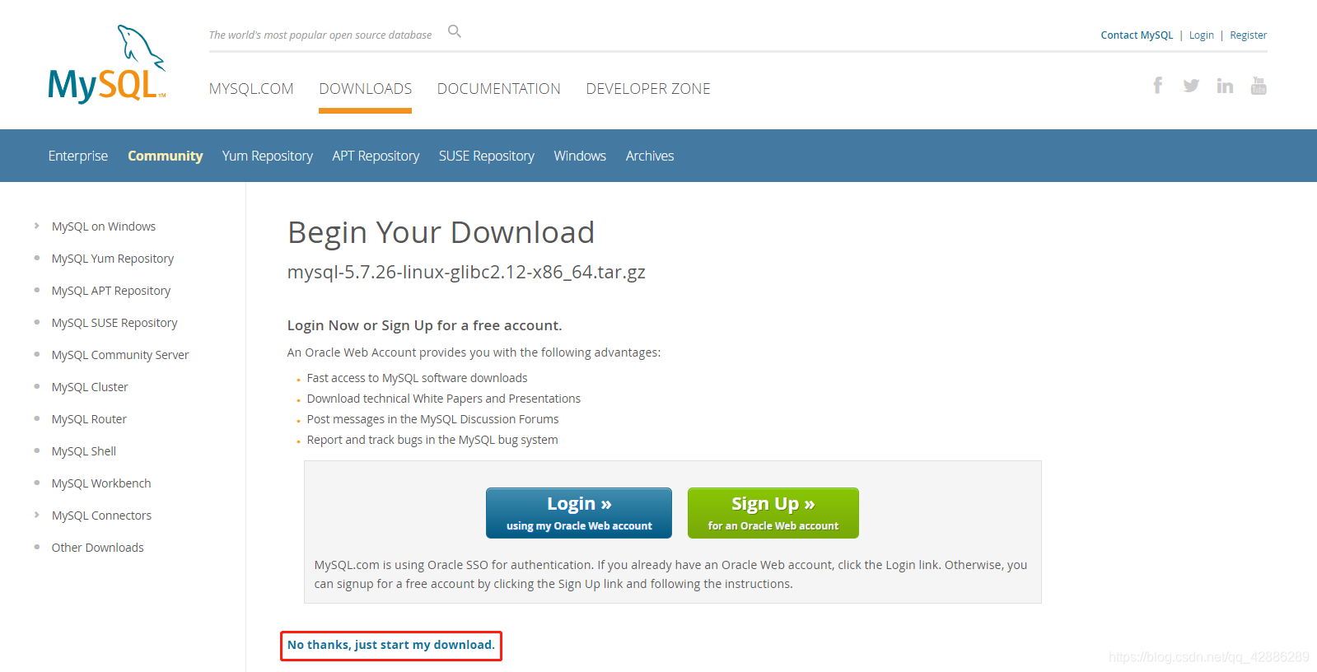Image resolution: width=1317 pixels, height=672 pixels.
Task: Open MySQL Community Server sidebar link
Action: [x=120, y=355]
